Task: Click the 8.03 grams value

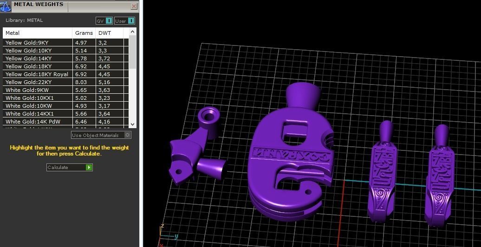Action: (x=81, y=82)
